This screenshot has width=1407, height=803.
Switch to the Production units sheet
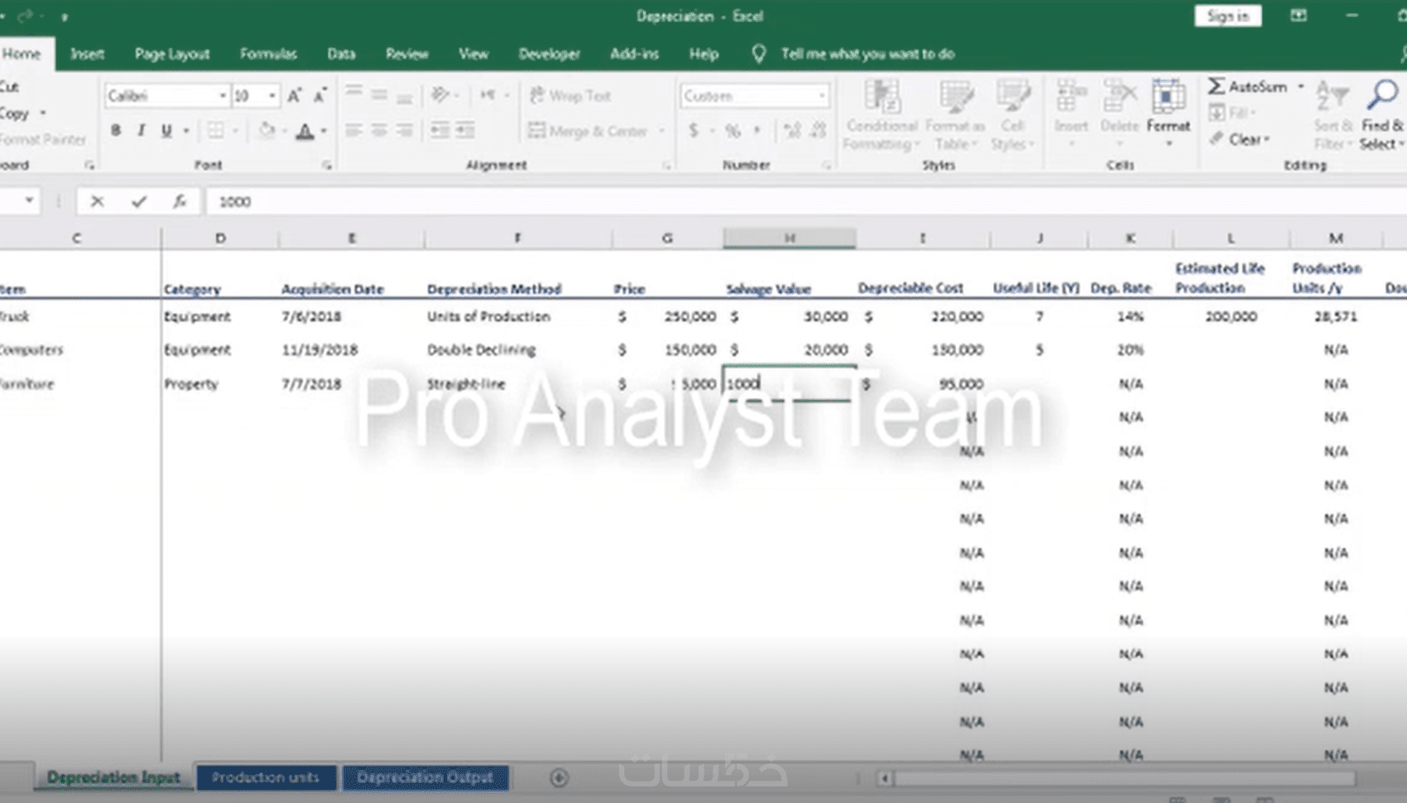266,777
